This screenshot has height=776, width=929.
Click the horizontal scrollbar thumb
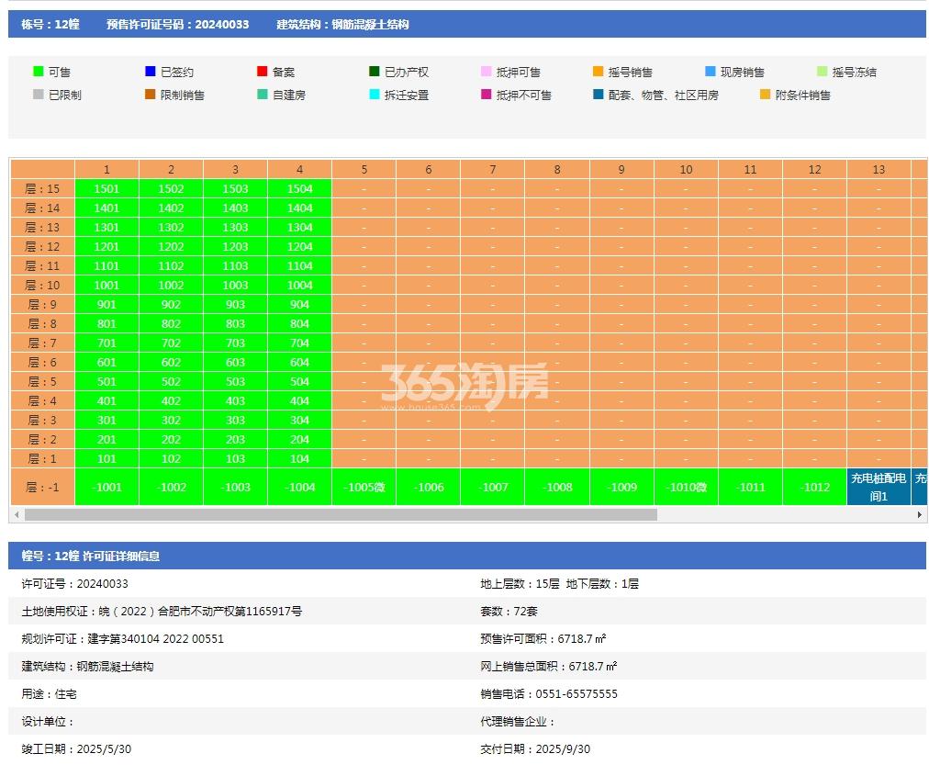pyautogui.click(x=341, y=514)
